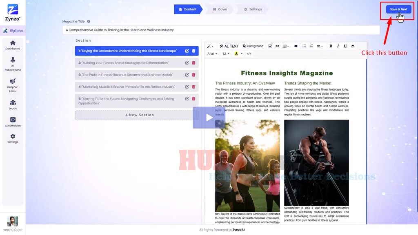This screenshot has height=235, width=418.
Task: Click the Trends Shaping the Market heading
Action: click(308, 83)
